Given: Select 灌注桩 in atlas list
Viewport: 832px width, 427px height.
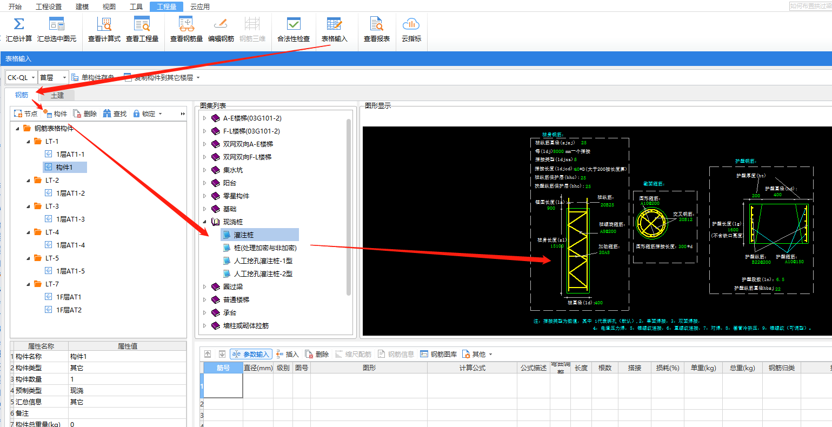Looking at the screenshot, I should (x=259, y=235).
